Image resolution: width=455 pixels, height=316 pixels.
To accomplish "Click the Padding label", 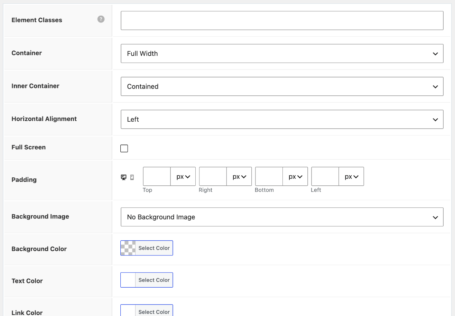I will click(24, 180).
